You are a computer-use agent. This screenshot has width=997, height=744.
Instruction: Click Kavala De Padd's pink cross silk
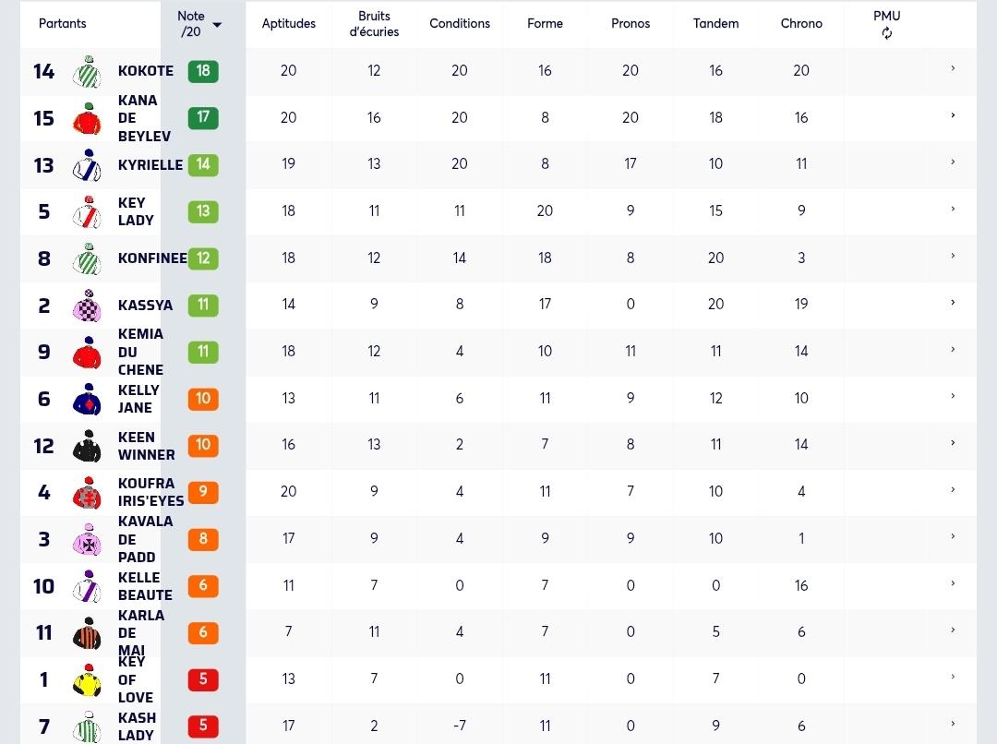tap(87, 539)
